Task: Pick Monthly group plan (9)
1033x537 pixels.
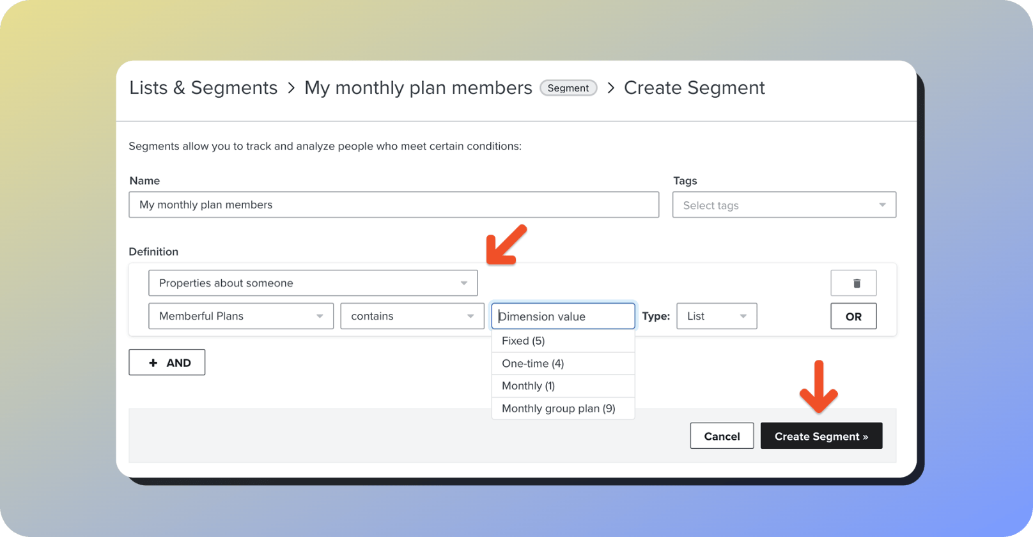Action: click(x=558, y=409)
